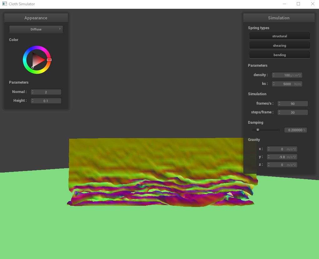Click the Cloth Simulator window icon
The width and height of the screenshot is (319, 259).
[x=4, y=4]
